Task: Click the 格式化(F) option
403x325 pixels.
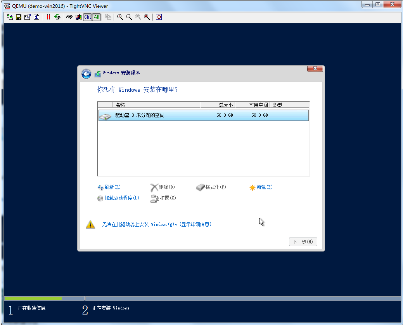Action: 211,187
